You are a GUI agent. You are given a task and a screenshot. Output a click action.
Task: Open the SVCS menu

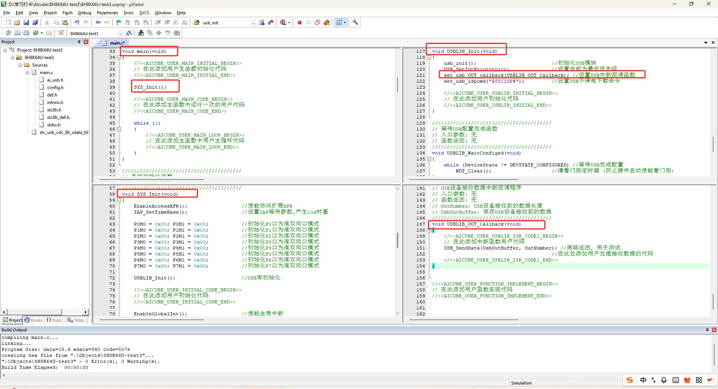coord(144,13)
